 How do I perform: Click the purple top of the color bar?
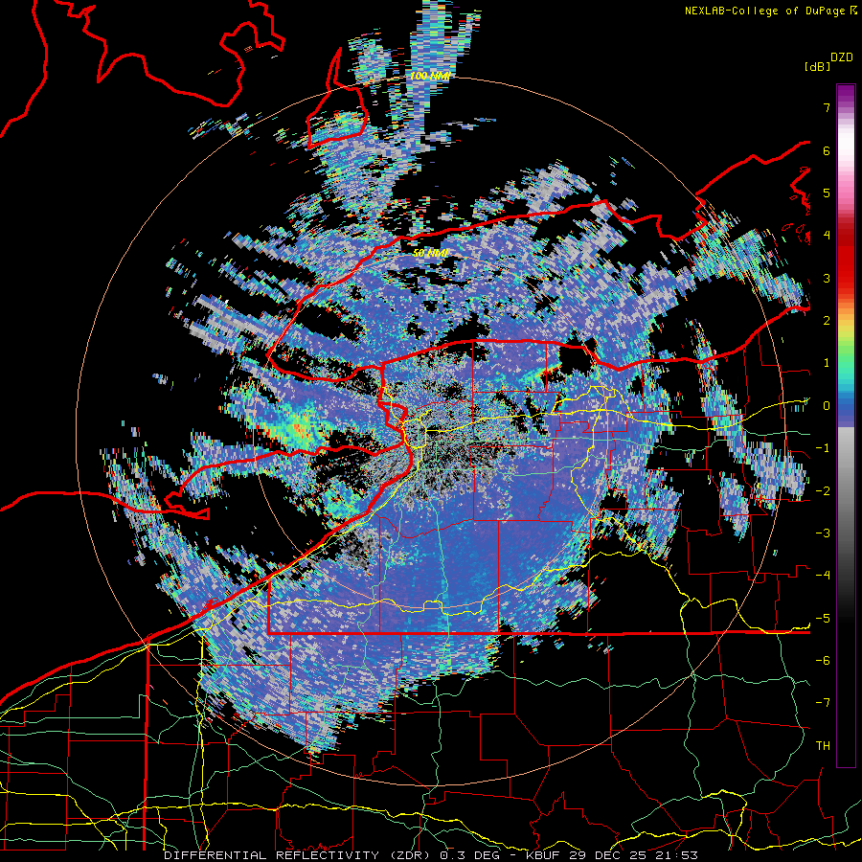click(846, 94)
